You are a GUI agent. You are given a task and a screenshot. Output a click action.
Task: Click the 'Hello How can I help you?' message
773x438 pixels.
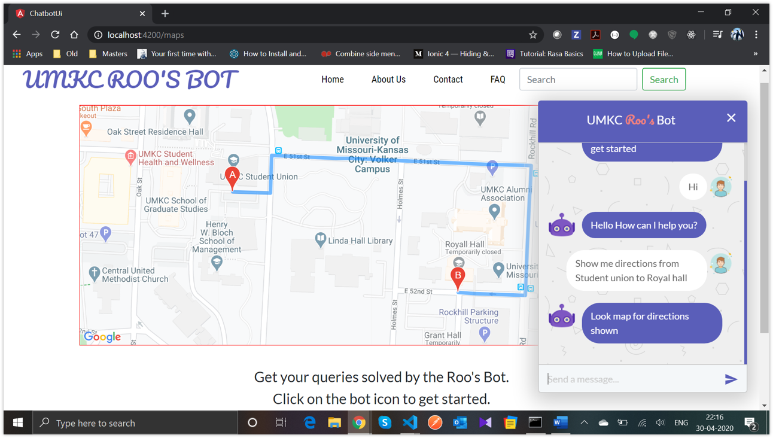pos(644,226)
